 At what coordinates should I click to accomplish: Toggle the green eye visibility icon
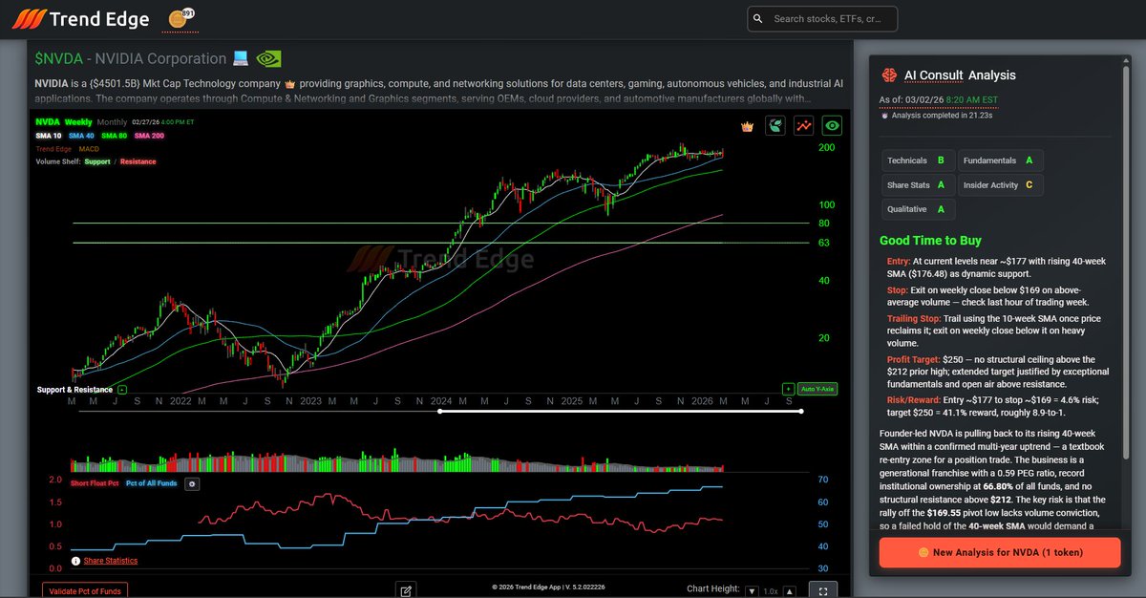(833, 125)
